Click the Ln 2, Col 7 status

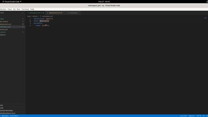coord(183,116)
